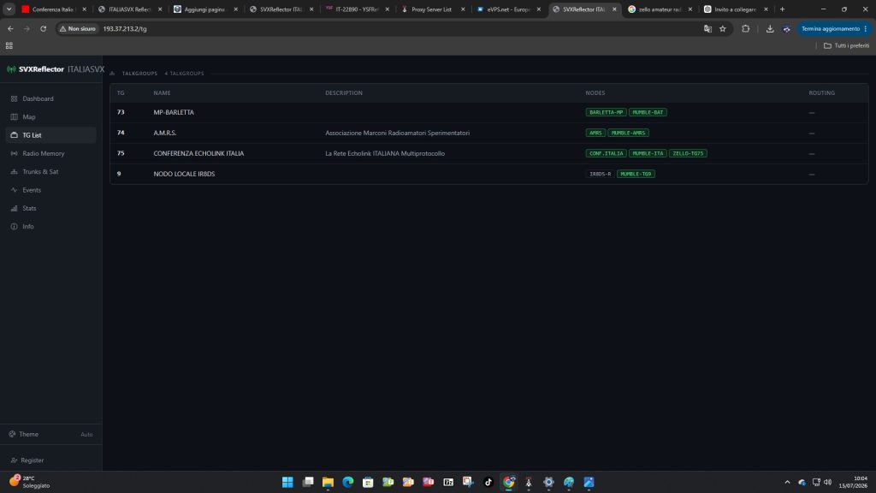Open the Info page
Screen dimensions: 876x493
(50, 226)
